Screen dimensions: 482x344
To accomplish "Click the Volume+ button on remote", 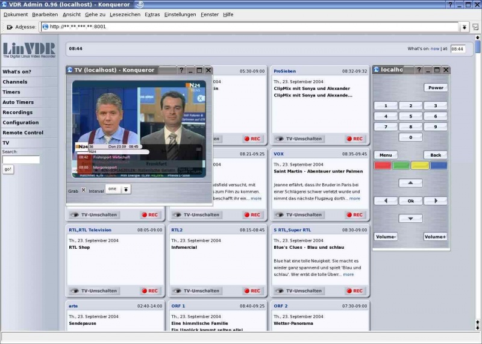I will pyautogui.click(x=435, y=237).
